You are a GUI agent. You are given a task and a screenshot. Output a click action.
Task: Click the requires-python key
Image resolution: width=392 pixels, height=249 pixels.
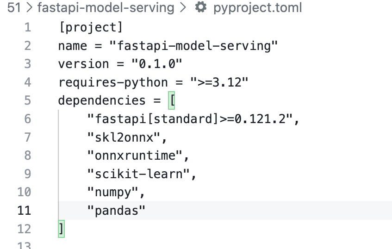[x=113, y=82]
